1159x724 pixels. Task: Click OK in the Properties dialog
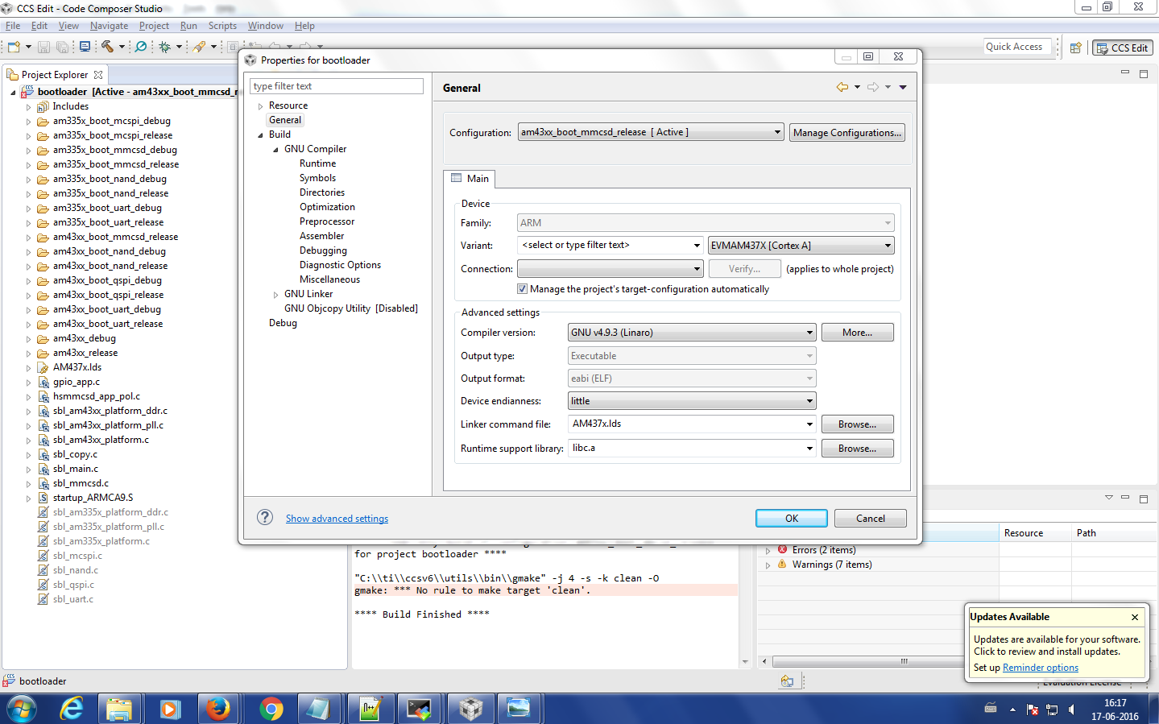click(791, 518)
